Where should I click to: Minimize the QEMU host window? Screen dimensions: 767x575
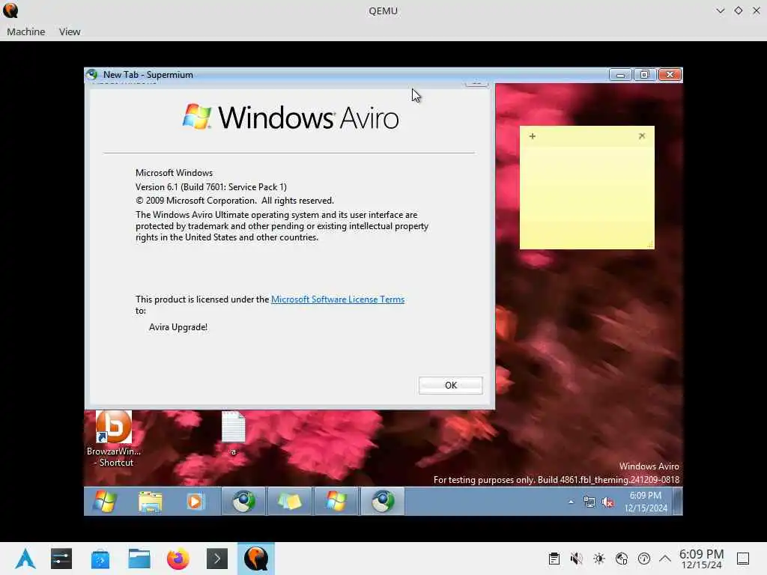pos(720,10)
